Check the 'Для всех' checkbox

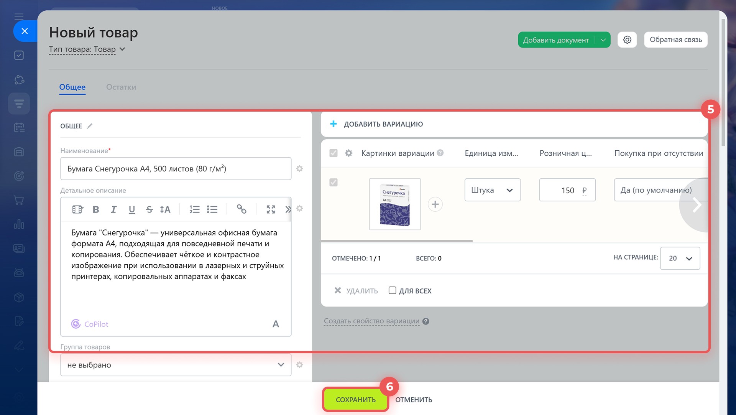[x=392, y=290]
